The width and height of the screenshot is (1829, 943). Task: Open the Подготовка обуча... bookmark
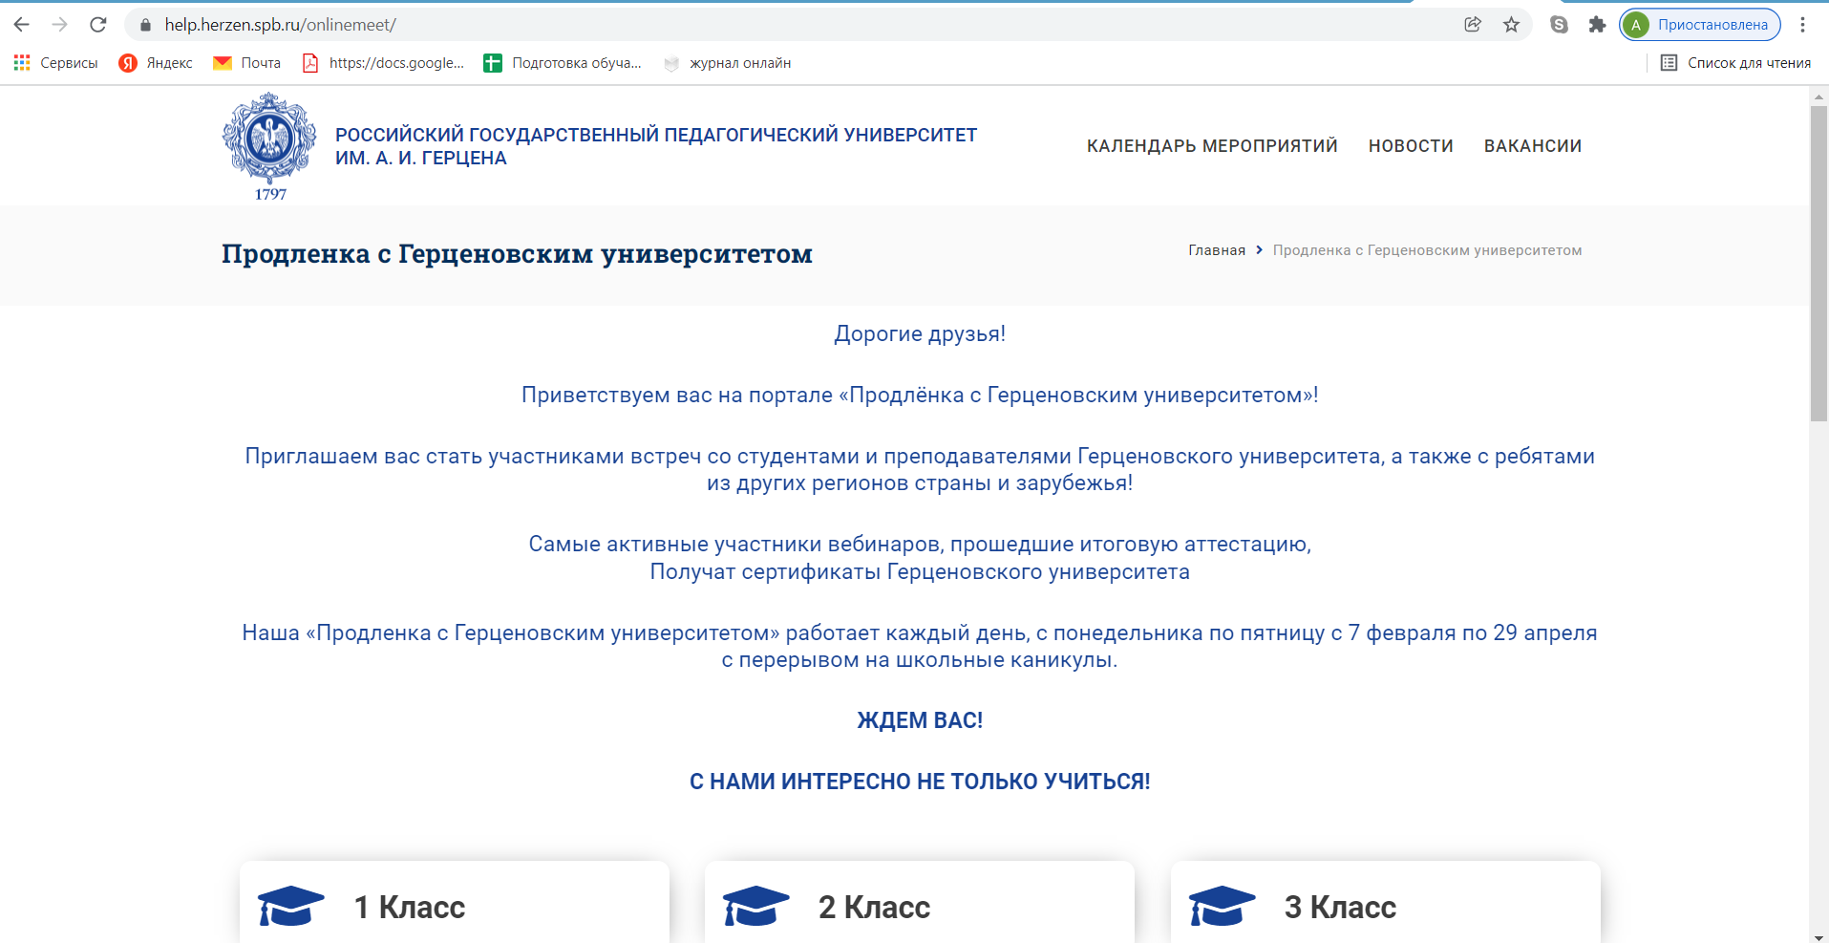pos(563,63)
